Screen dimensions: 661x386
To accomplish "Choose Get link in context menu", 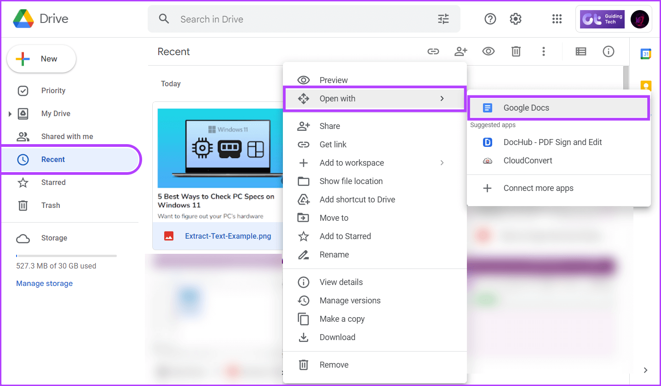I will 375,144.
